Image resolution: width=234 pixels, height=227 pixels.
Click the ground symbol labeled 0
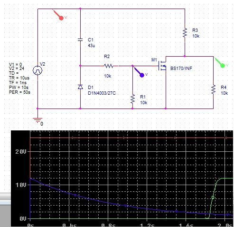(37, 120)
